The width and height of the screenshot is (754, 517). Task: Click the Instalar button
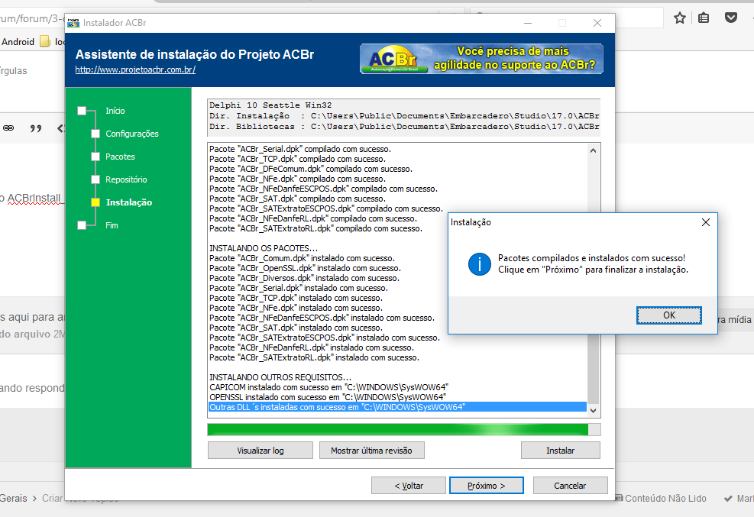pyautogui.click(x=560, y=451)
